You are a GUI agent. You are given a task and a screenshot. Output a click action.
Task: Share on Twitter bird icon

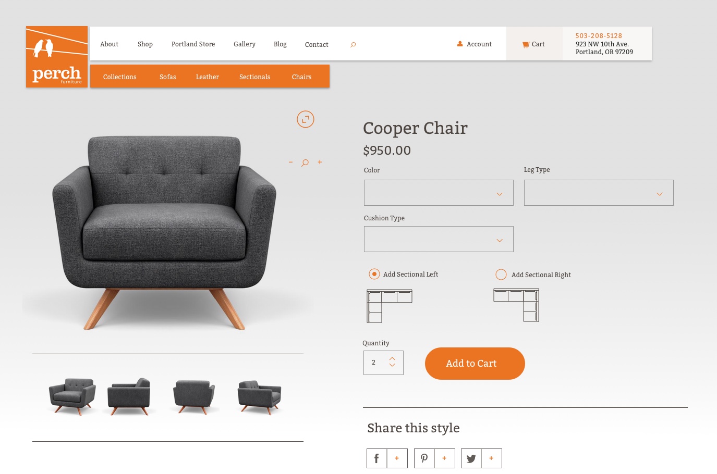(x=471, y=458)
